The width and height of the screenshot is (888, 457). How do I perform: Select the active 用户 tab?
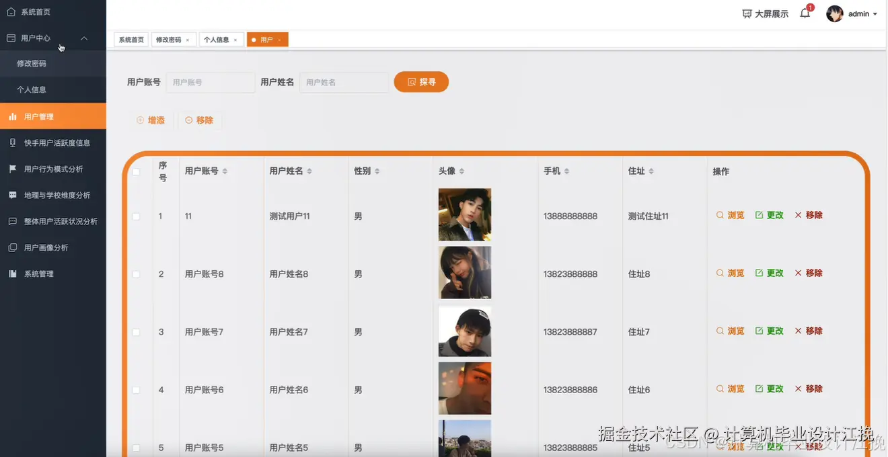(266, 40)
